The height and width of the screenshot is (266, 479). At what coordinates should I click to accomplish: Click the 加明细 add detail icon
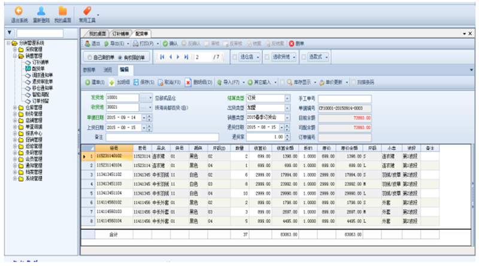(112, 82)
